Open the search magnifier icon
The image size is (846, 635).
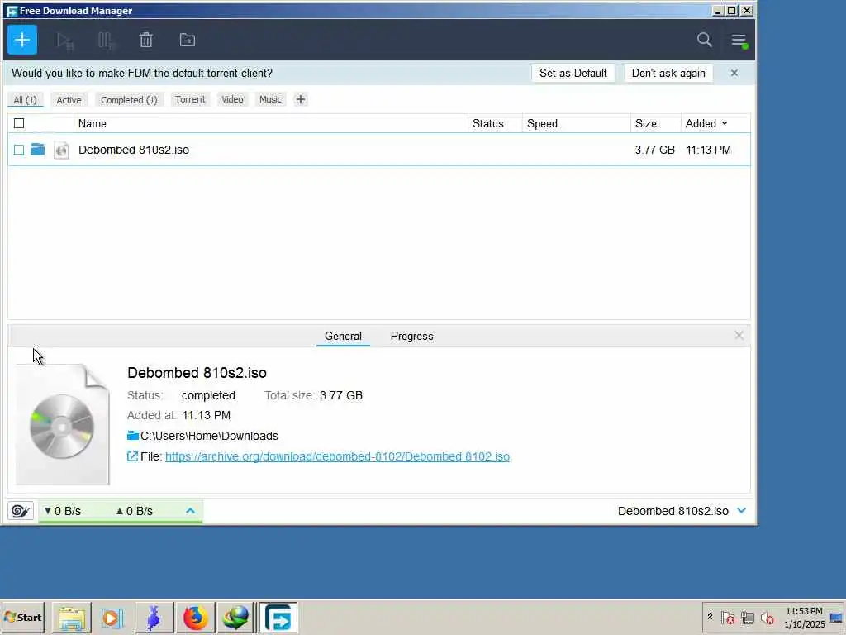tap(704, 40)
